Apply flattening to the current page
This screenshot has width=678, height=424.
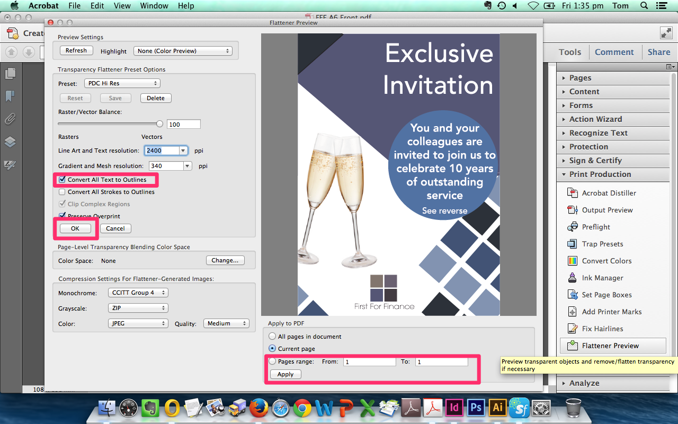pos(285,374)
